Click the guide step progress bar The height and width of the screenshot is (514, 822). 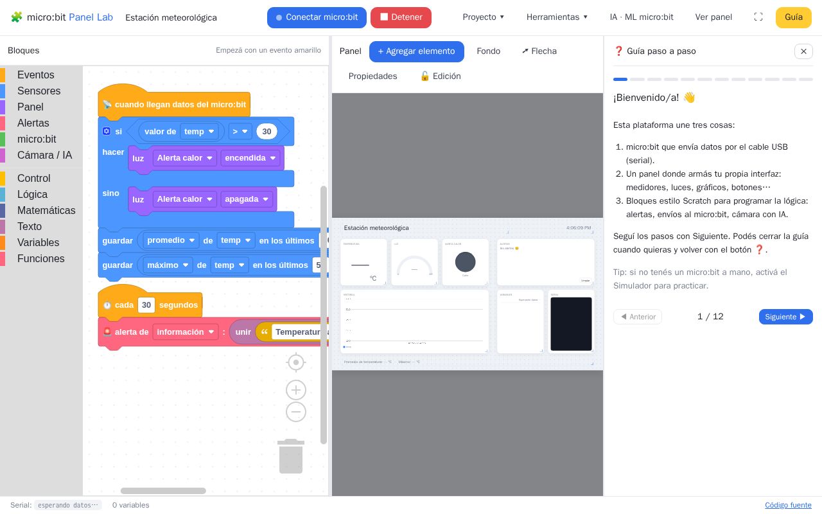(x=713, y=80)
